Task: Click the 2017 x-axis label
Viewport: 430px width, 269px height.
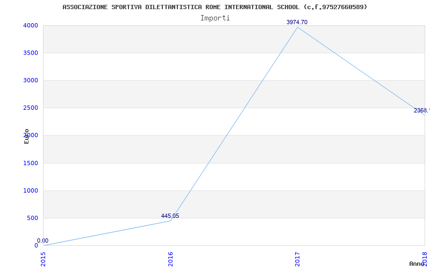Action: pos(298,259)
